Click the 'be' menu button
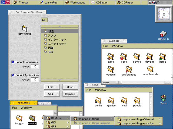 [44, 20]
